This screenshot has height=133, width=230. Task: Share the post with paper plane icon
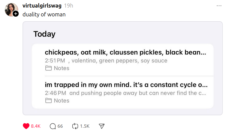click(101, 126)
